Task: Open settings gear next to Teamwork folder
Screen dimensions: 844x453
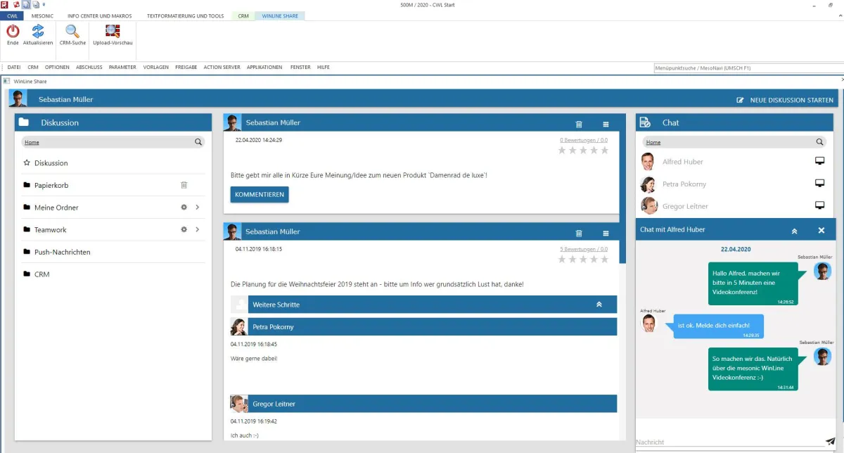Action: 184,229
